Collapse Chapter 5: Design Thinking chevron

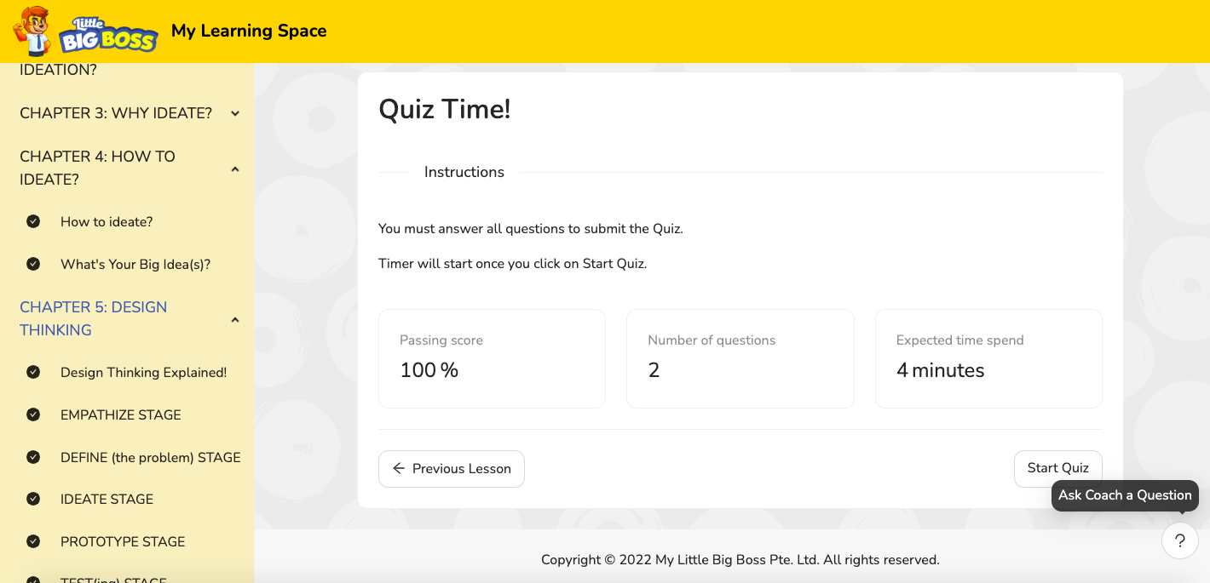tap(235, 319)
